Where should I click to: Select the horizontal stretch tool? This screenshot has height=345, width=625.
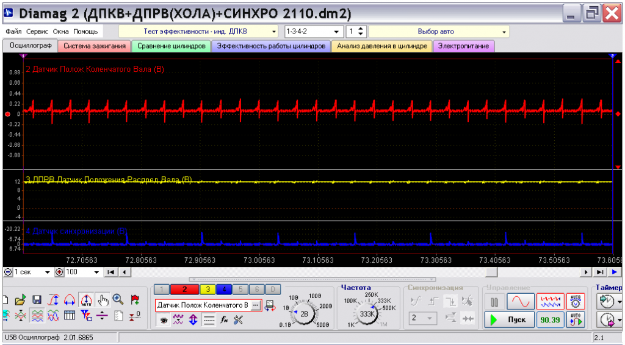click(70, 300)
